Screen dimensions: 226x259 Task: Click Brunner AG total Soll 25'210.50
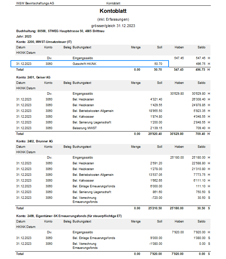(155, 208)
